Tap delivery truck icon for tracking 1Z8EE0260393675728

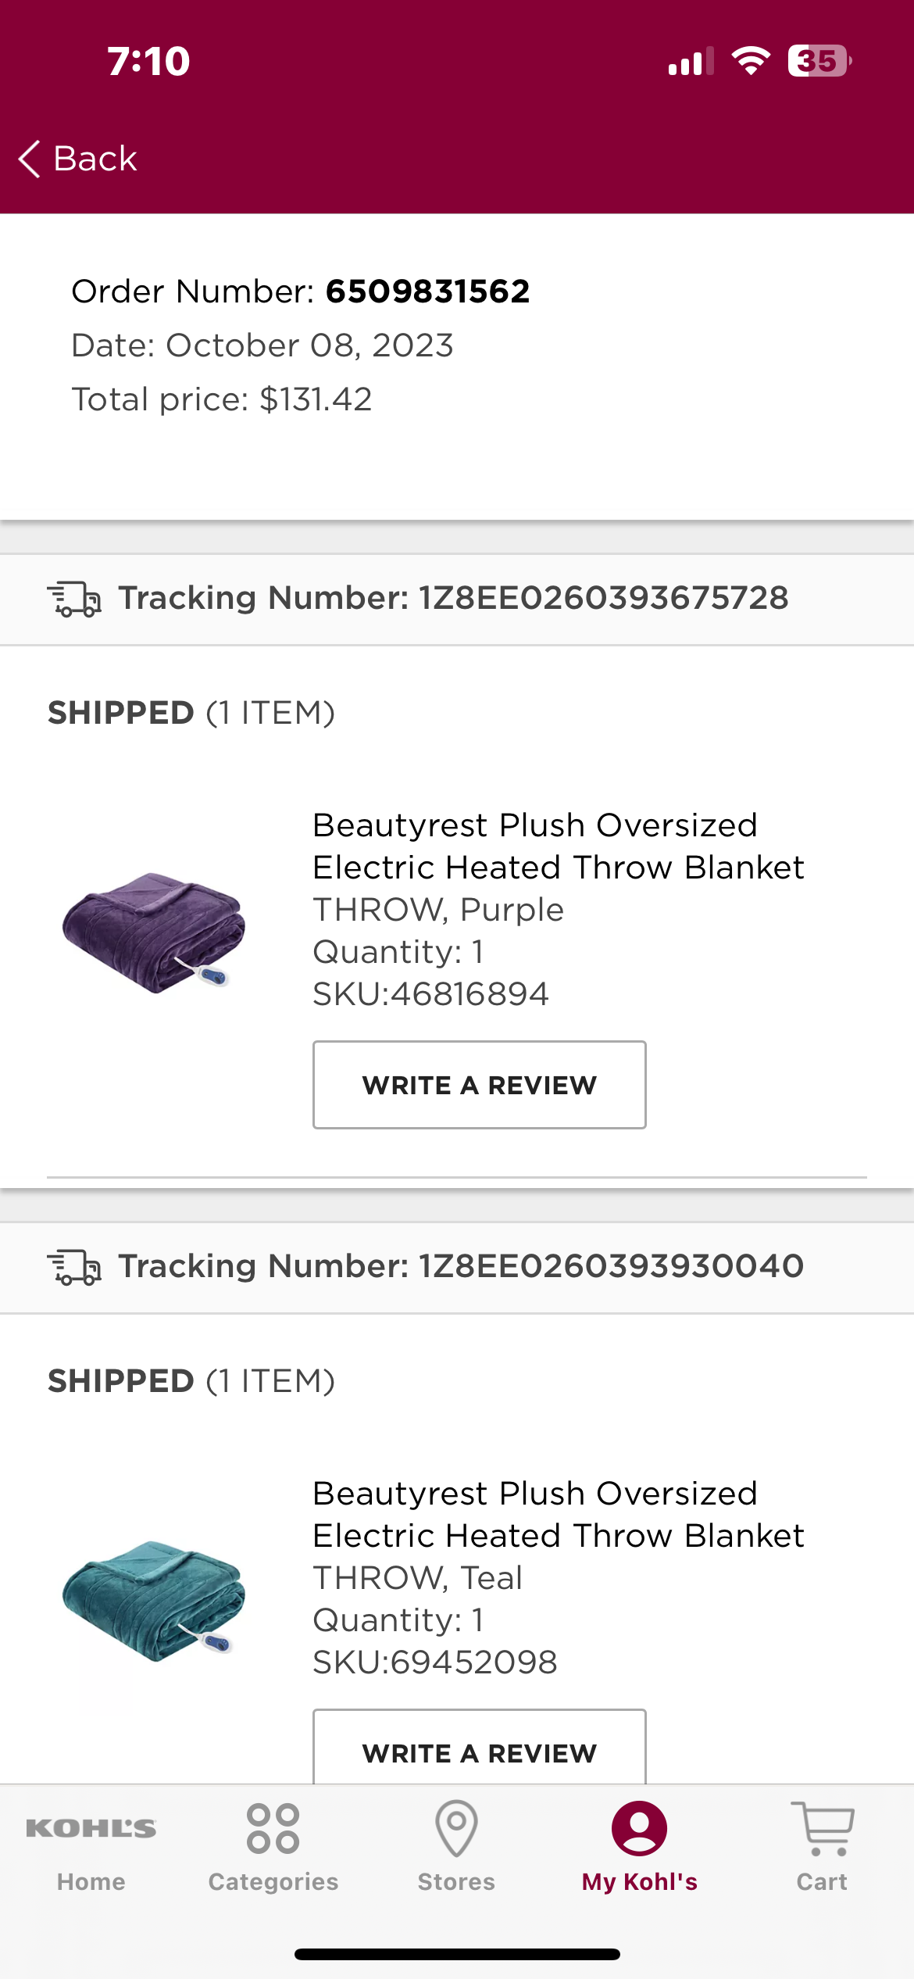(x=74, y=599)
